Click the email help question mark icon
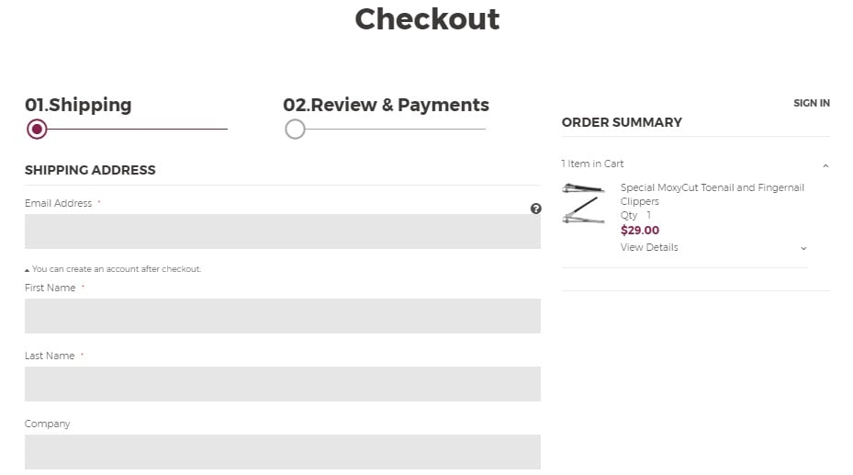The width and height of the screenshot is (853, 475). pos(536,209)
